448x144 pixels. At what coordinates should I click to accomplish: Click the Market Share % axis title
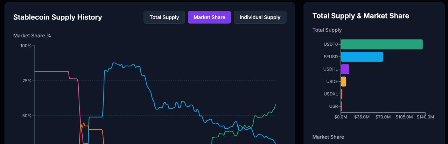(x=32, y=36)
